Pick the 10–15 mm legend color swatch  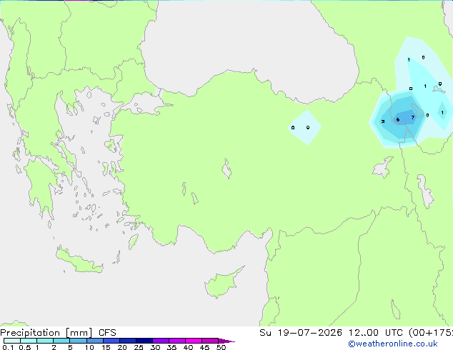(95, 341)
